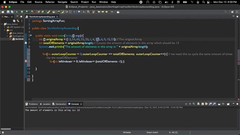Click the Package Explorer horizontal scrollbar

click(x=6, y=129)
